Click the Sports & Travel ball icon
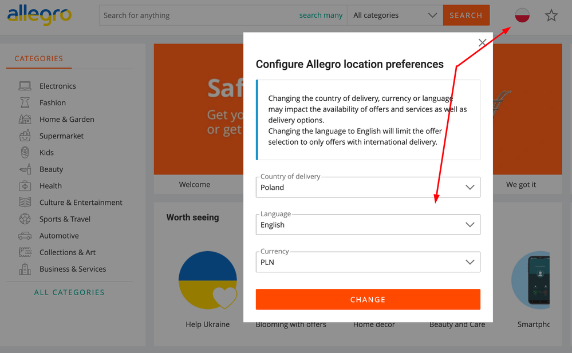The height and width of the screenshot is (353, 572). (x=25, y=219)
